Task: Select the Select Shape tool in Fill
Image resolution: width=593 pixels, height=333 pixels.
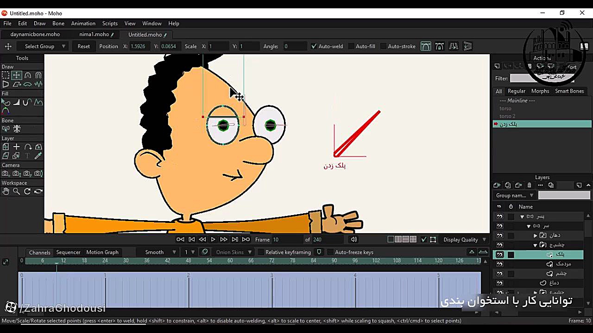Action: 6,102
